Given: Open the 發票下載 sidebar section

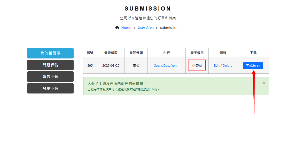Looking at the screenshot, I should [x=50, y=88].
